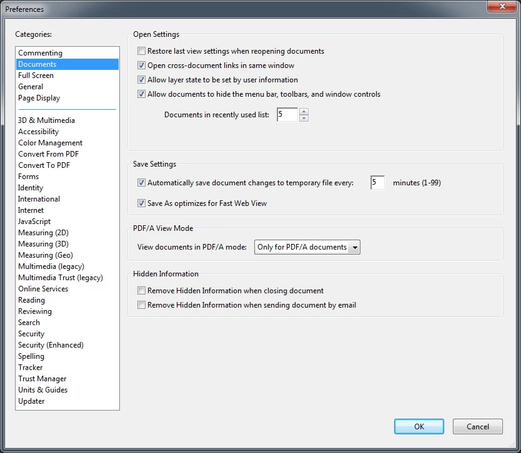Open the 3D & Multimedia category
This screenshot has height=453, width=521.
67,120
